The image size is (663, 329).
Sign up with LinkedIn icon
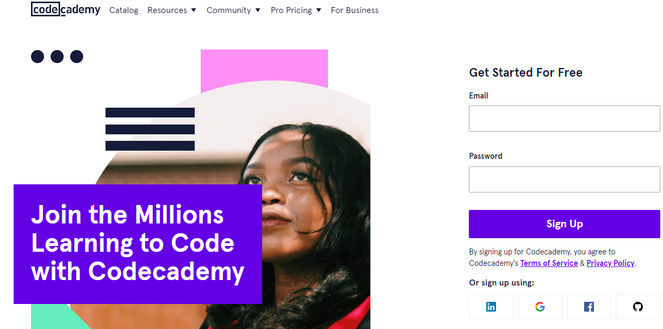pyautogui.click(x=491, y=307)
